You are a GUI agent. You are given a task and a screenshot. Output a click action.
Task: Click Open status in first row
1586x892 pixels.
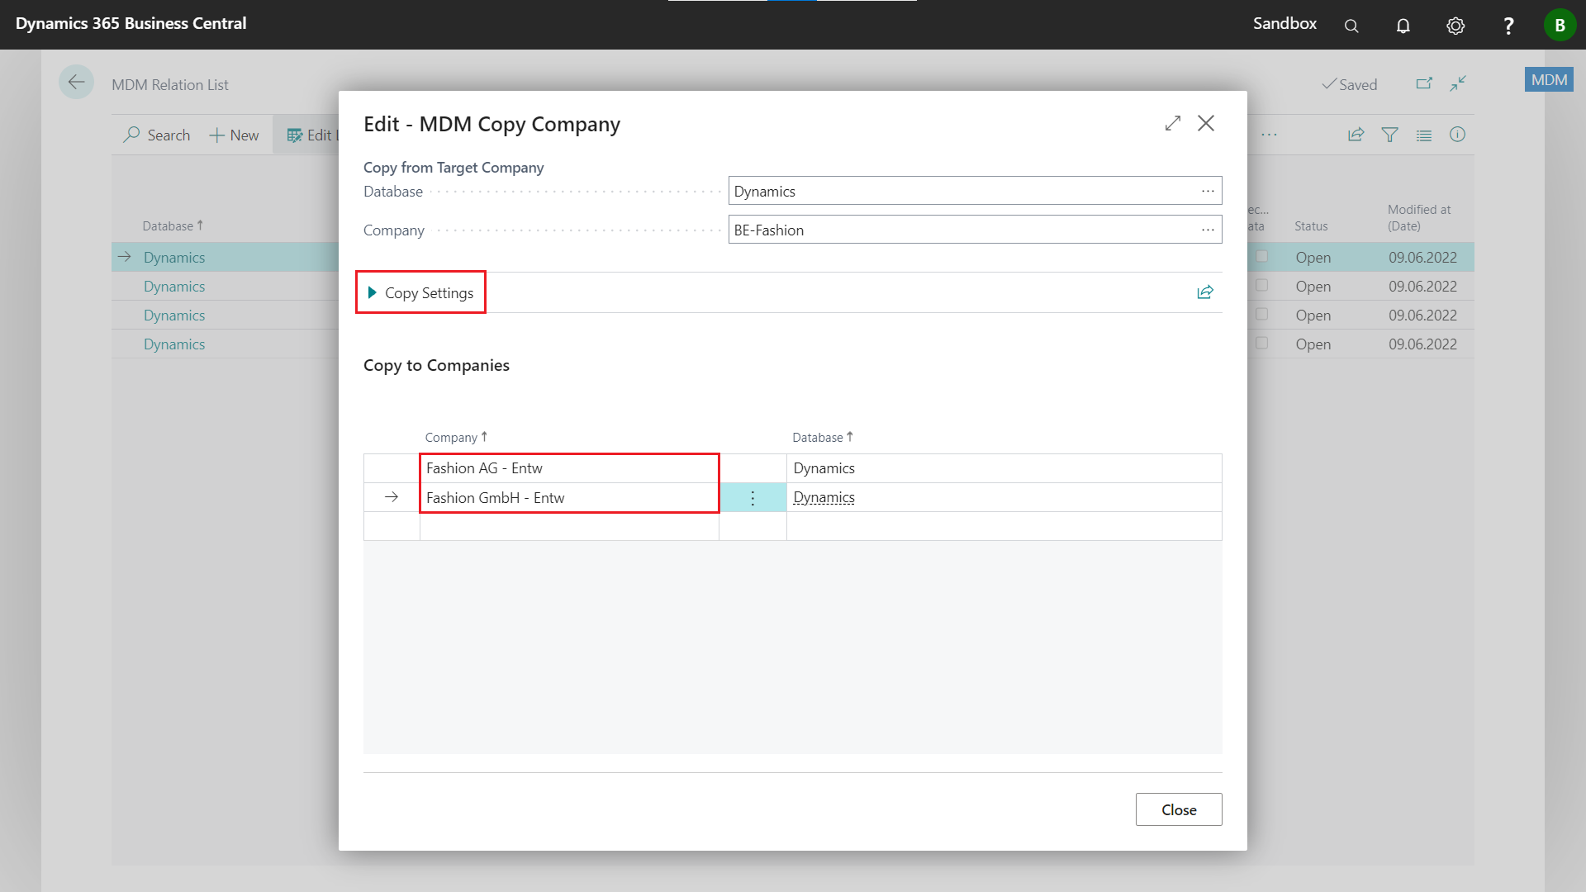(x=1313, y=257)
